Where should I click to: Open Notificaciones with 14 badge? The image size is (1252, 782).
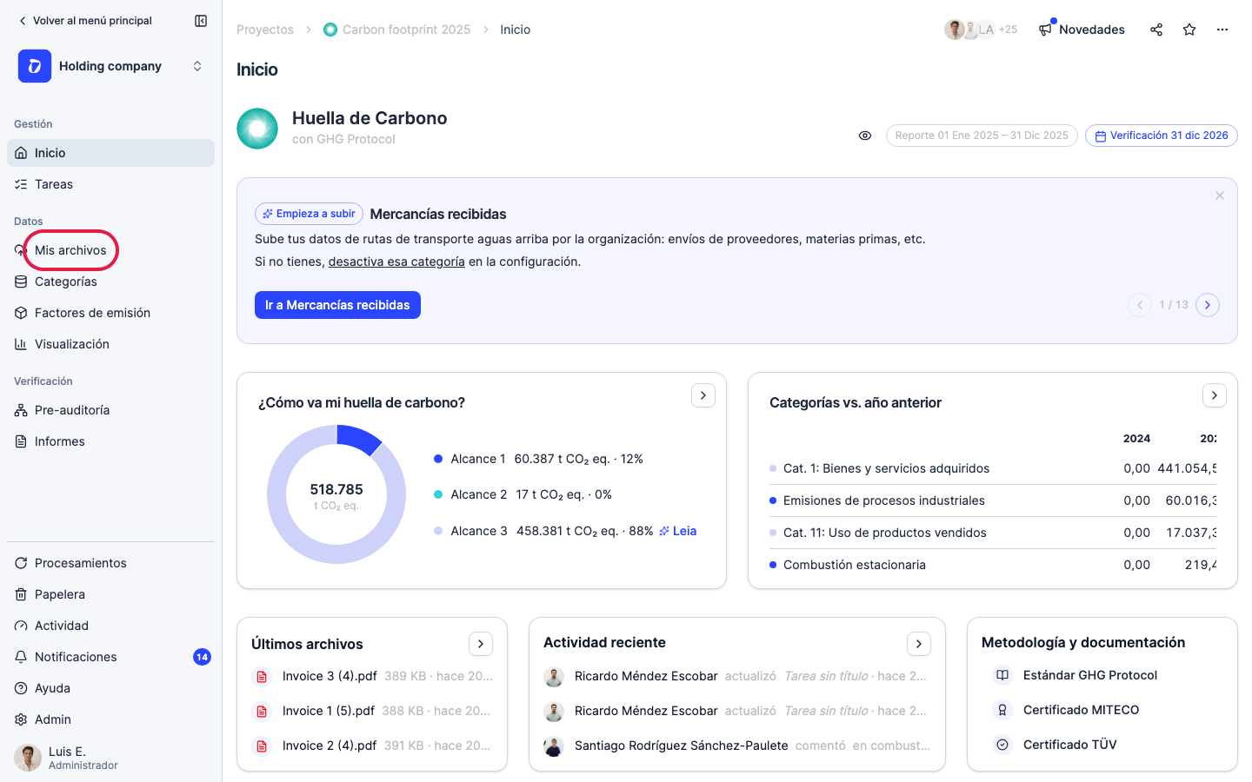click(x=110, y=657)
